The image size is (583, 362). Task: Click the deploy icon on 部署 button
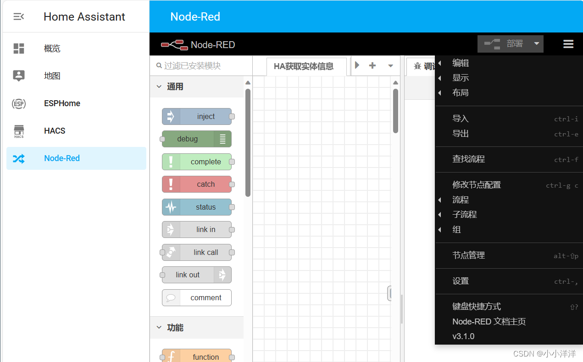(x=492, y=44)
